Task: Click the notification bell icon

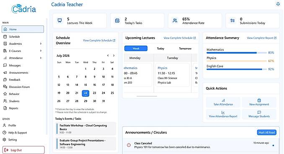Action: click(x=278, y=4)
